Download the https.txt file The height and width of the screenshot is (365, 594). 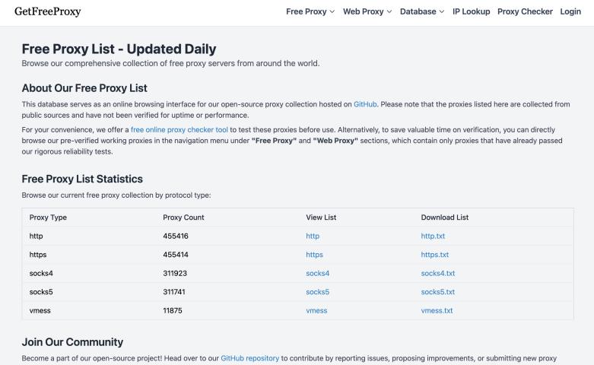435,255
